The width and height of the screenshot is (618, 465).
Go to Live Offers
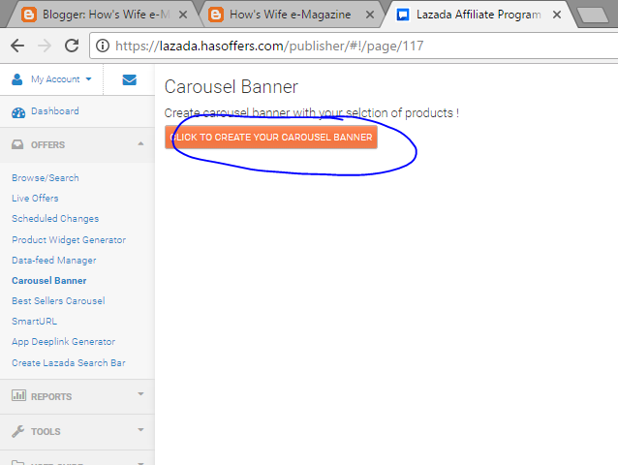(x=35, y=199)
